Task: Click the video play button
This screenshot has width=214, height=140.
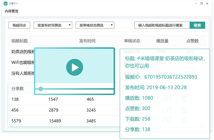Action: 74,67
